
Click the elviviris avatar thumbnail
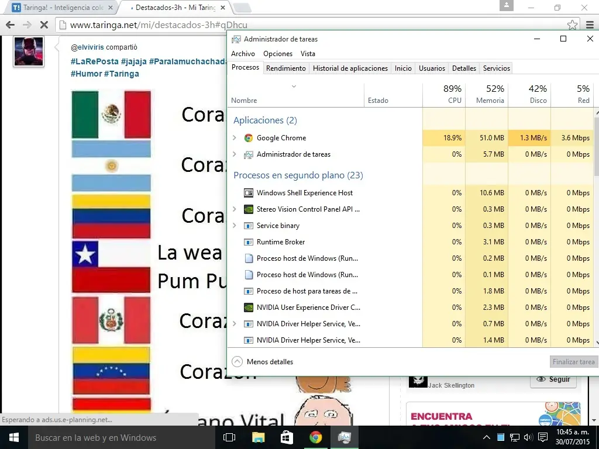tap(29, 51)
